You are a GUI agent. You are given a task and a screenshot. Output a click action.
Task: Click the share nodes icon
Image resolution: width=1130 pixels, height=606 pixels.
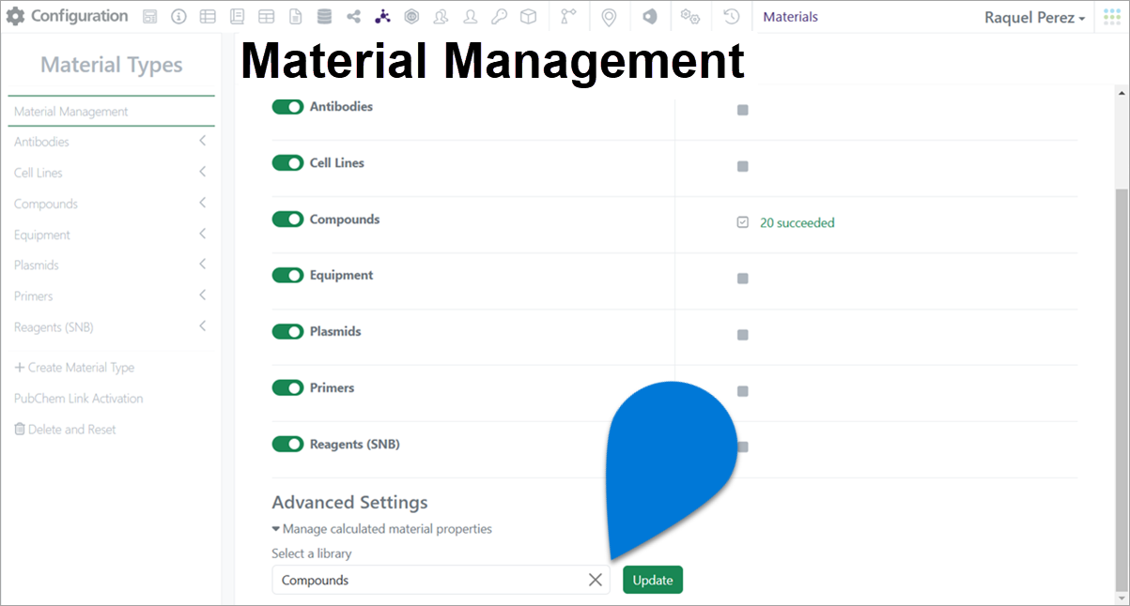pyautogui.click(x=353, y=17)
